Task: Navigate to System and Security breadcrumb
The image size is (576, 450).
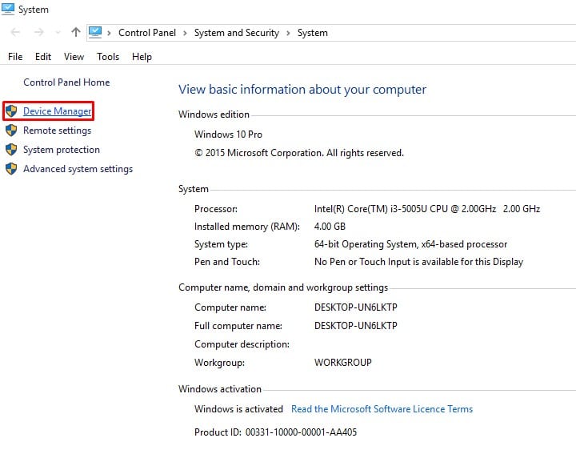Action: click(237, 33)
